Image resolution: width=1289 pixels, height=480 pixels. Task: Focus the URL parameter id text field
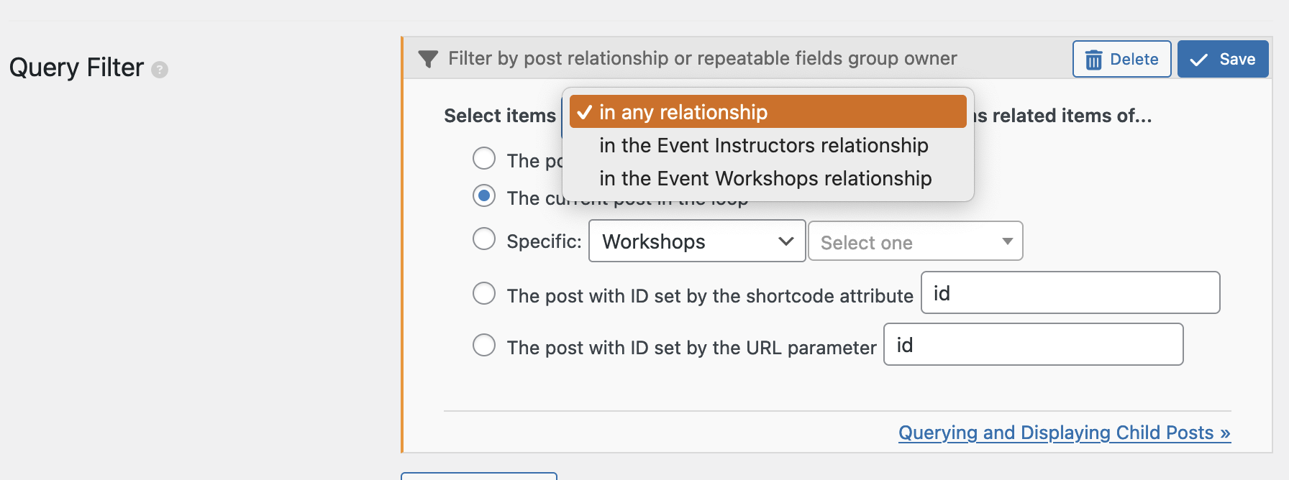(1033, 344)
